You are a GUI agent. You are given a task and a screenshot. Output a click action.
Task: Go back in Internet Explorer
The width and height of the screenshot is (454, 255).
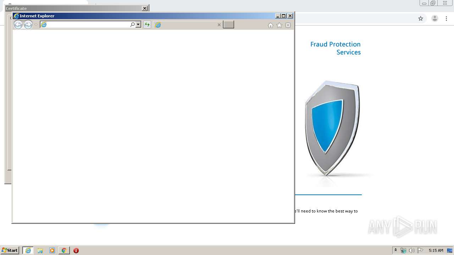(18, 24)
